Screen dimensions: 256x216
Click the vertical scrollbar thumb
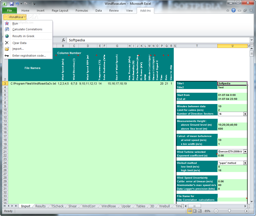[252, 53]
